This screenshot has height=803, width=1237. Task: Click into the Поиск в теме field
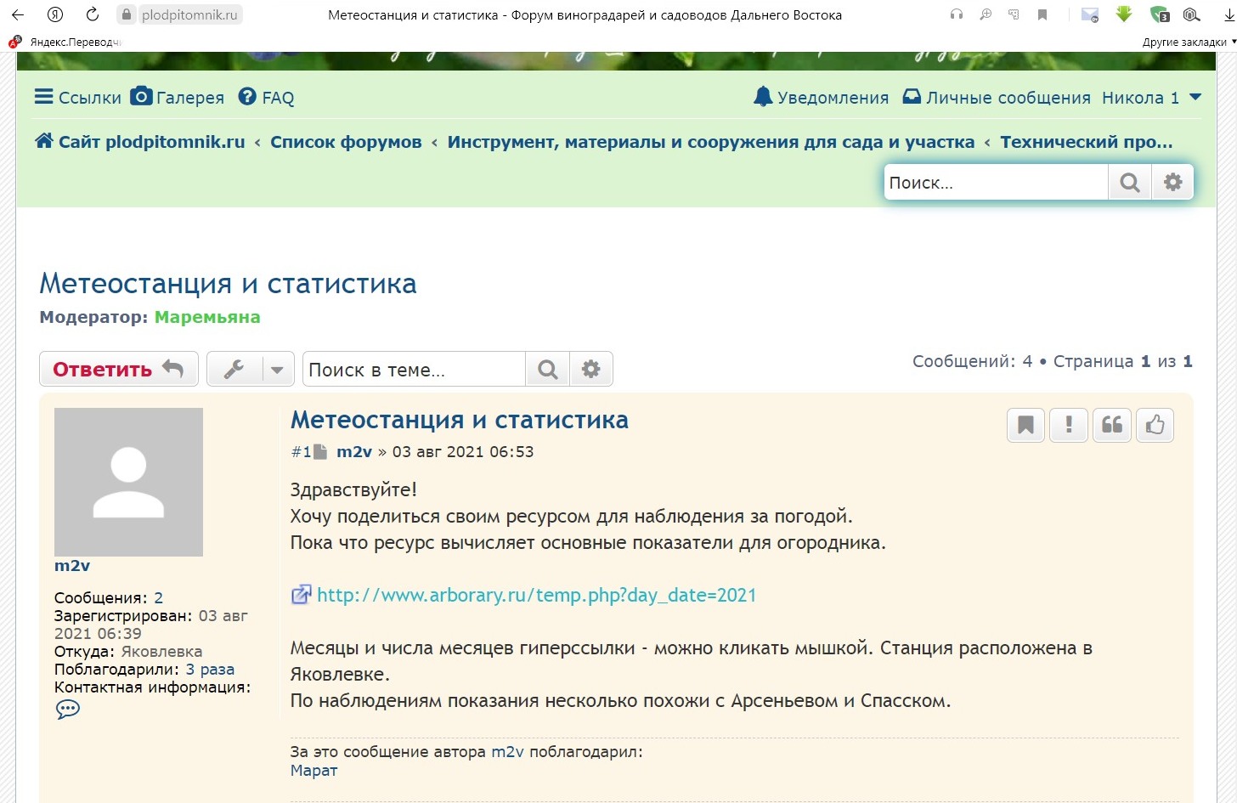coord(414,370)
